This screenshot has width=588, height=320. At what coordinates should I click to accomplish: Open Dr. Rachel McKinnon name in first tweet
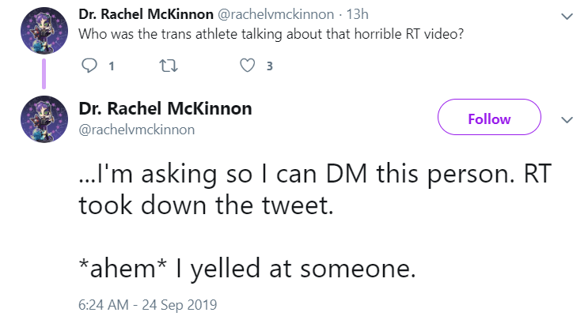coord(146,14)
